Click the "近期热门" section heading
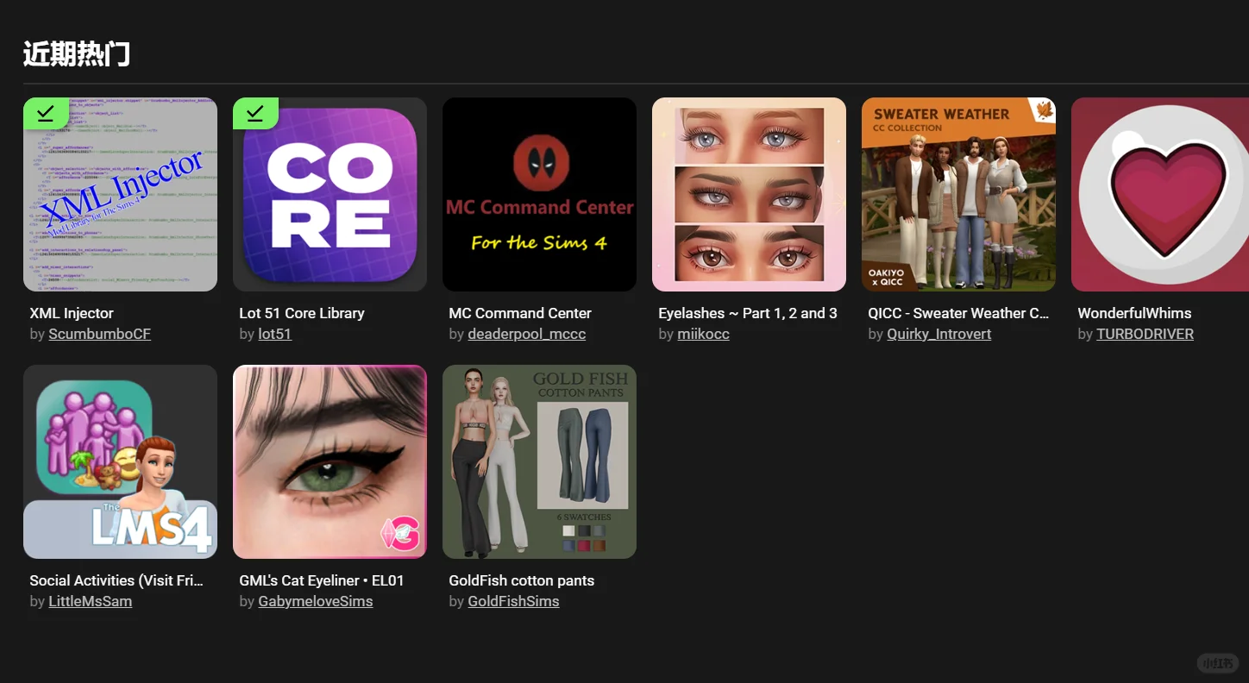 77,53
